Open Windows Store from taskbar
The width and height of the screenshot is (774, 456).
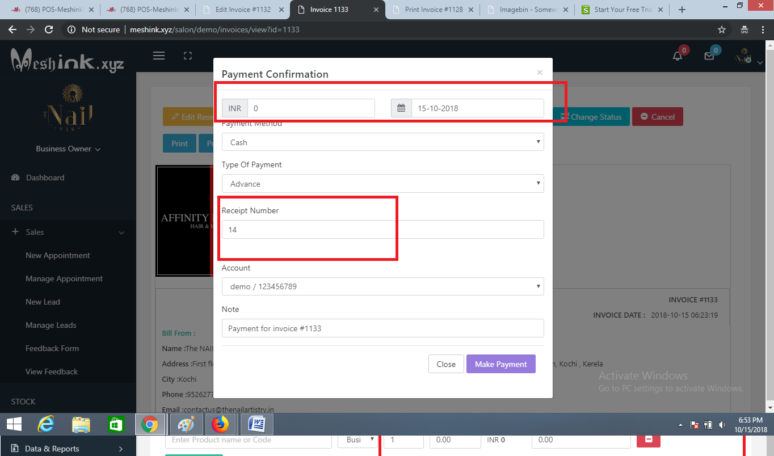(116, 424)
